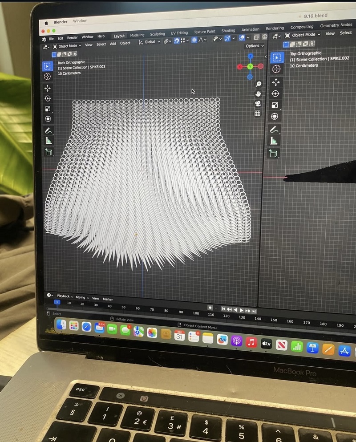Jump to the last frame in timeline
The height and width of the screenshot is (442, 356).
pos(254,311)
